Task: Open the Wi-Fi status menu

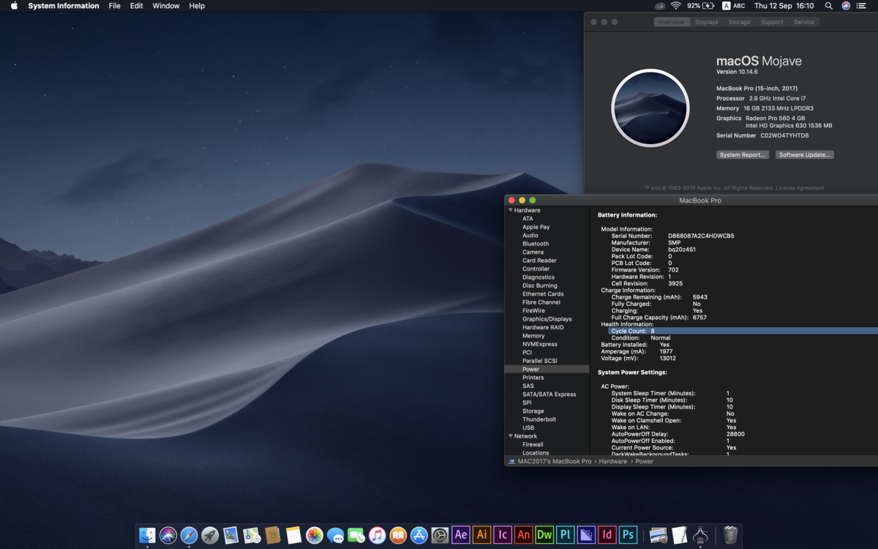Action: [x=675, y=6]
